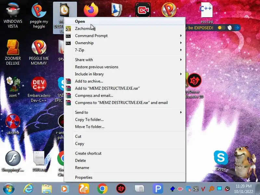
Task: Open the Windows Start menu orb
Action: point(9,188)
